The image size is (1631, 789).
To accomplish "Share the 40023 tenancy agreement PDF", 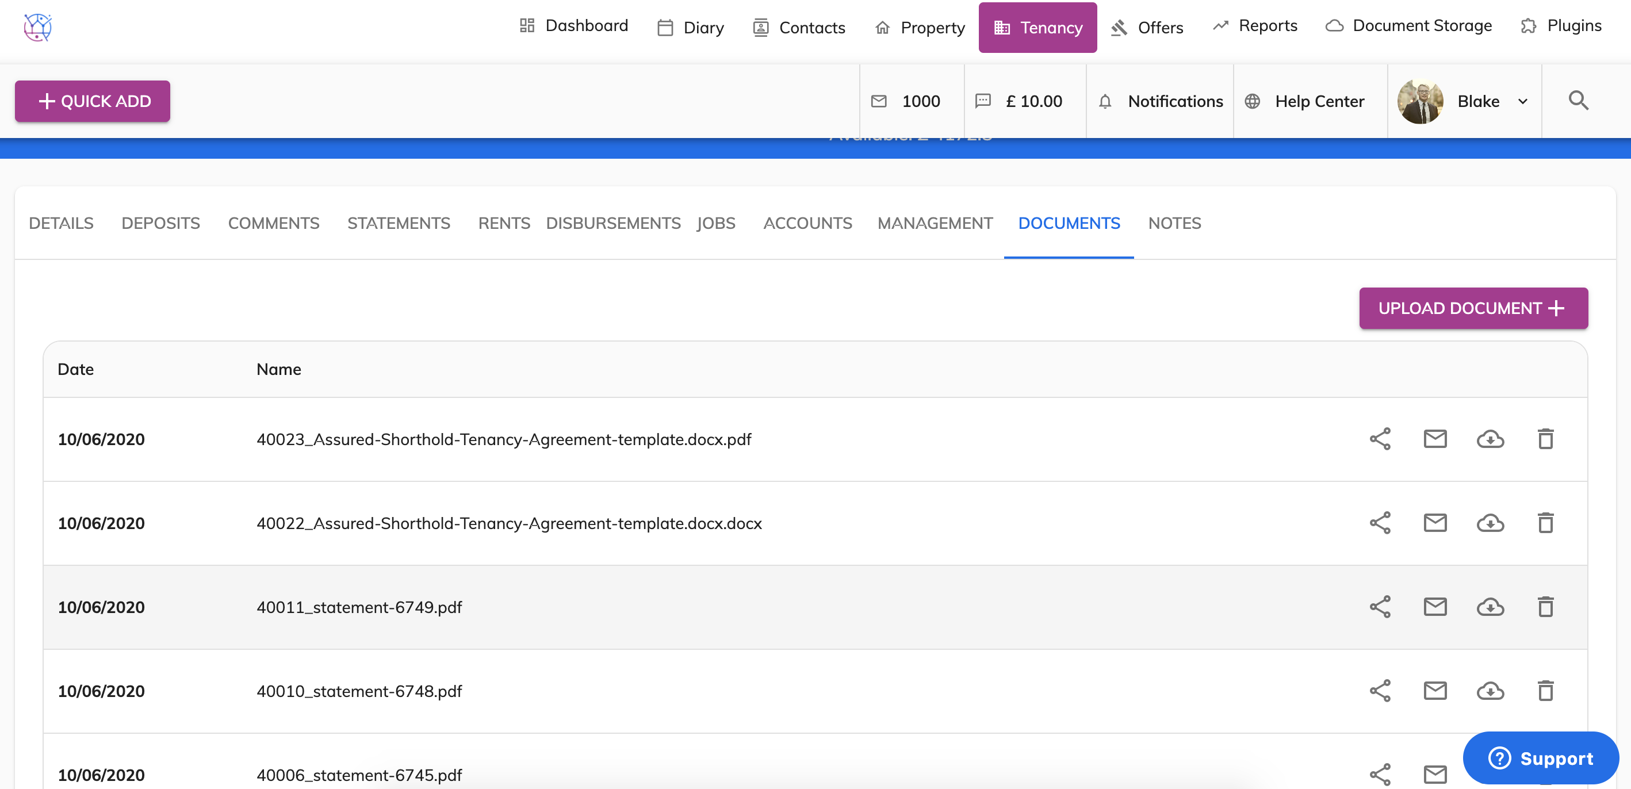I will pos(1380,439).
